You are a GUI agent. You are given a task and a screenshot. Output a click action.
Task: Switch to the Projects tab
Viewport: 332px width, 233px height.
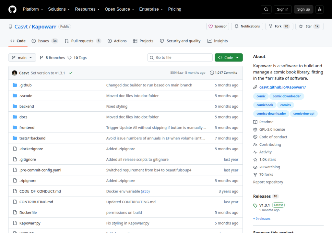[x=143, y=41]
